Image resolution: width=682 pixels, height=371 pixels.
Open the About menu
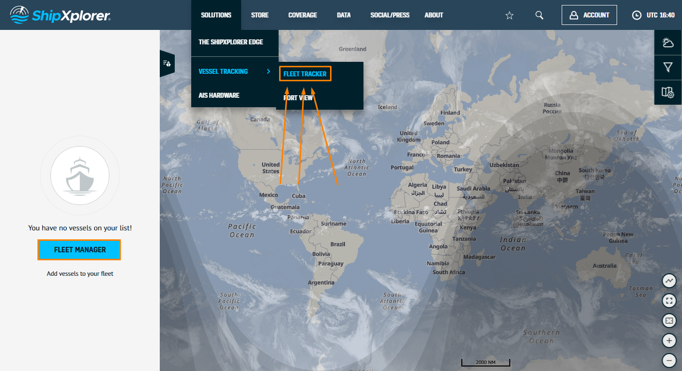click(x=434, y=15)
